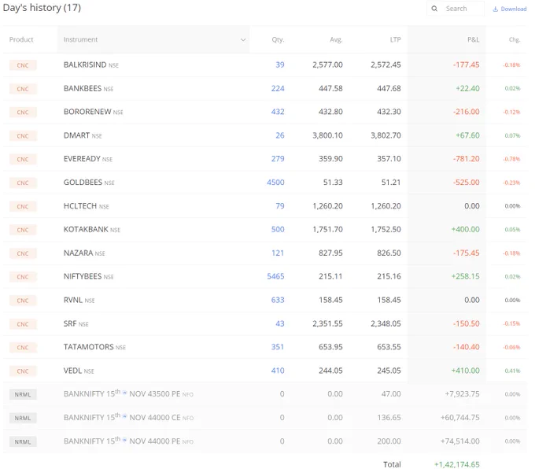Click change 0.41% for VEDL
535x469 pixels.
[x=512, y=371]
